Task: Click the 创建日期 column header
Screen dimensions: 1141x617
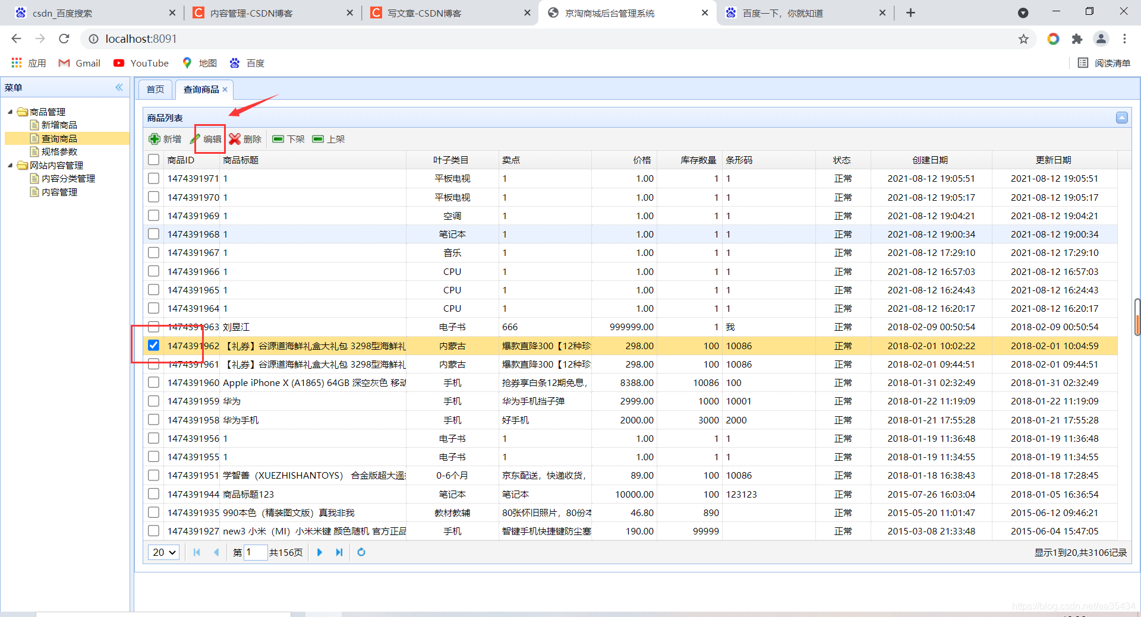Action: click(x=931, y=160)
